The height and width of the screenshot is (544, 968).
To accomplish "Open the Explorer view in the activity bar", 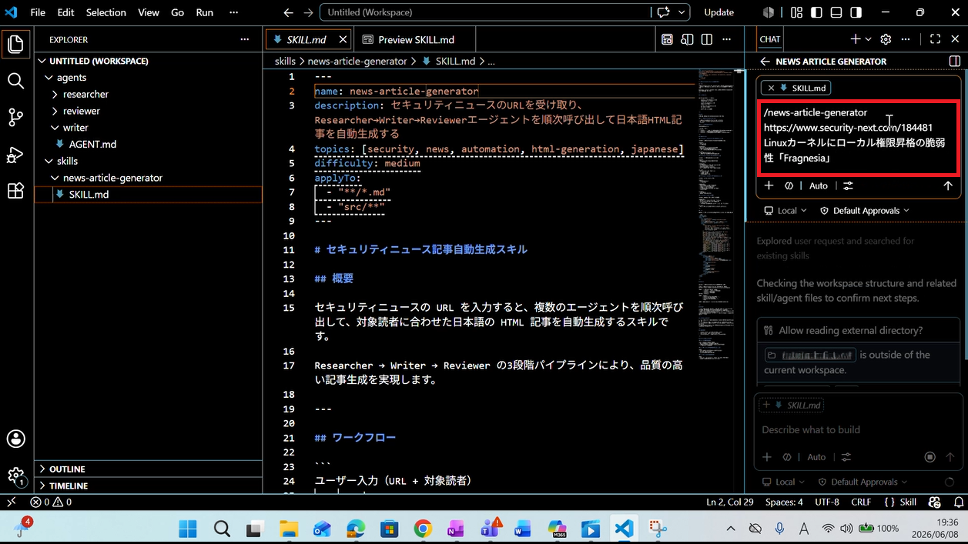I will tap(15, 44).
